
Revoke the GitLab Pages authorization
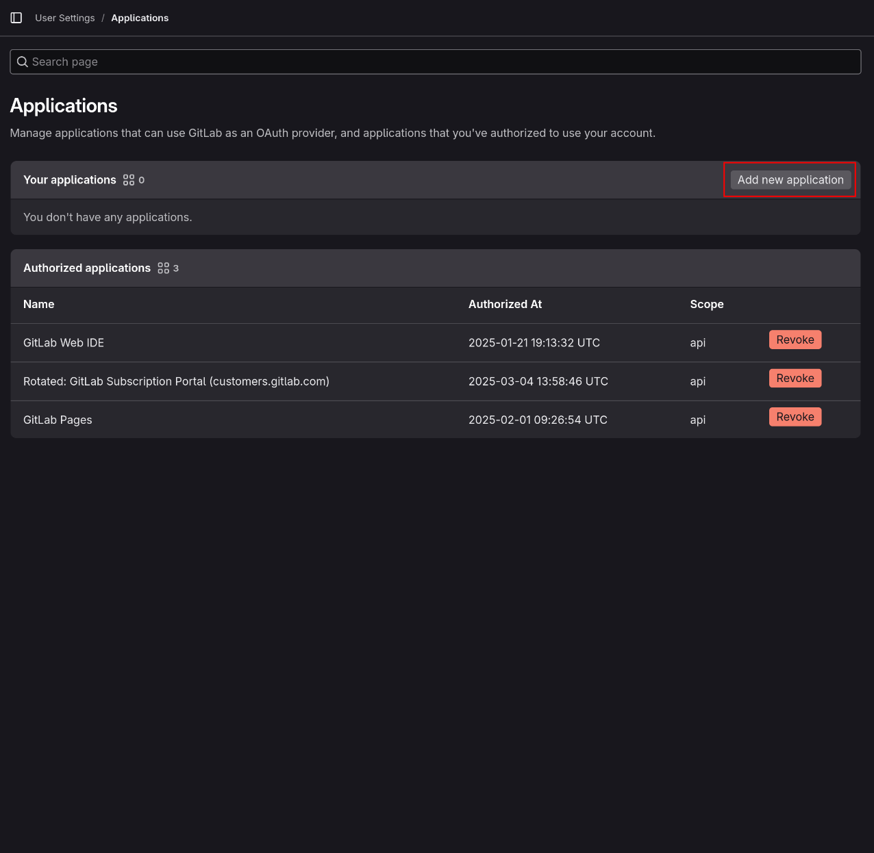795,416
